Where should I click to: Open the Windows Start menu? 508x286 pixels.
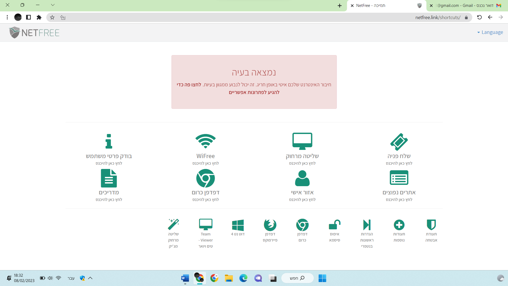(x=322, y=278)
